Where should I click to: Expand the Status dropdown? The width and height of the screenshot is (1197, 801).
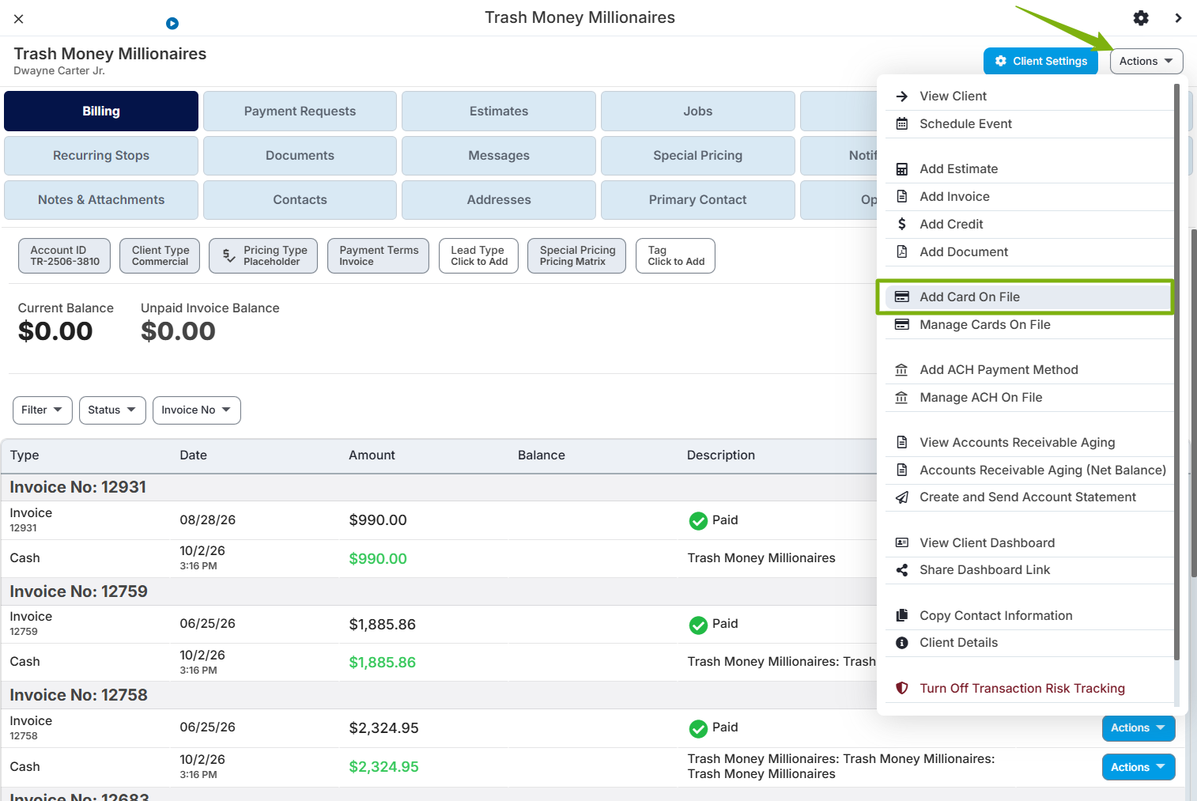click(x=112, y=410)
